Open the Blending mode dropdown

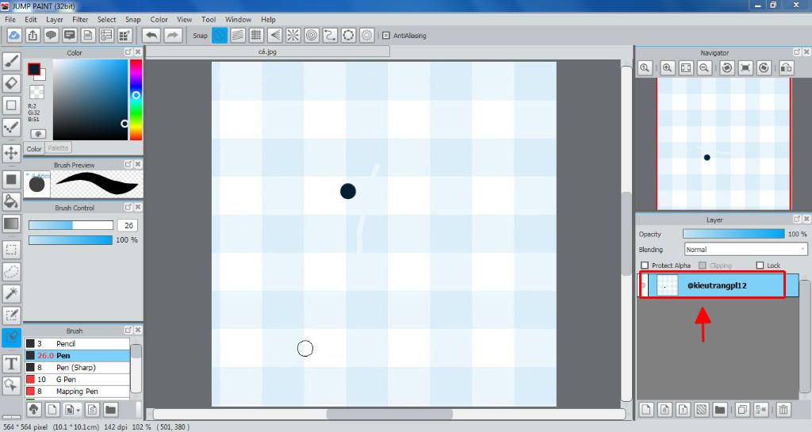[x=745, y=250]
